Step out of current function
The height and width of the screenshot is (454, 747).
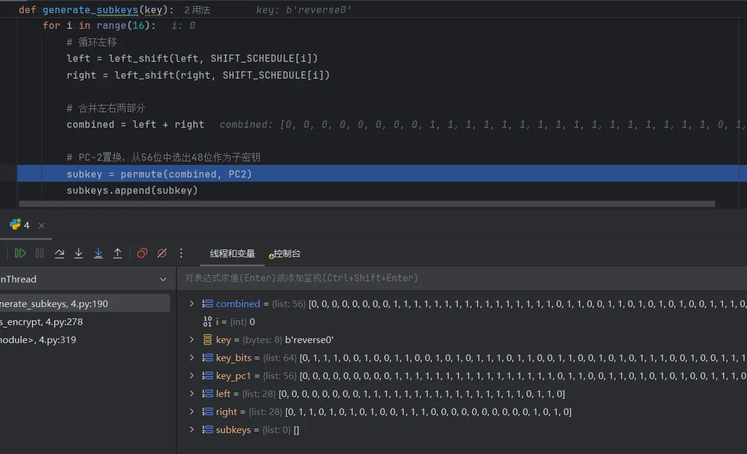tap(118, 254)
